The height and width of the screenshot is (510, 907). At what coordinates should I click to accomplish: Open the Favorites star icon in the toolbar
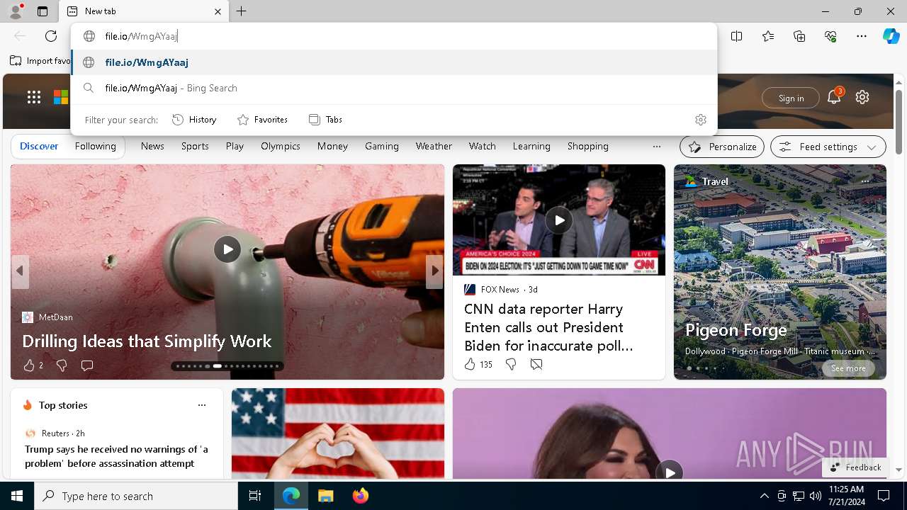coord(768,36)
